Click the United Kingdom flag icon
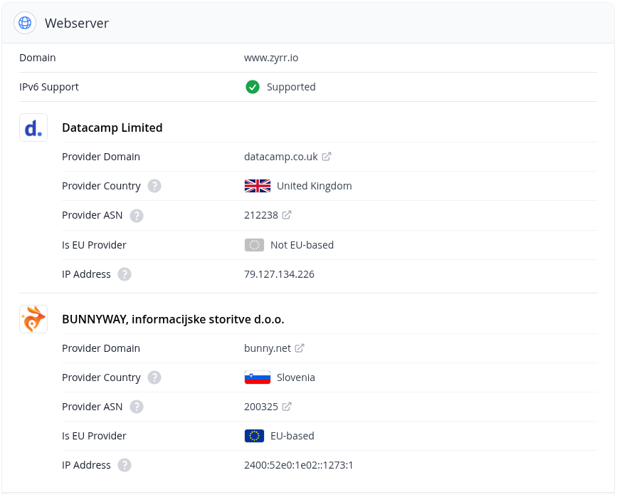Viewport: 617px width, 495px height. click(x=256, y=185)
